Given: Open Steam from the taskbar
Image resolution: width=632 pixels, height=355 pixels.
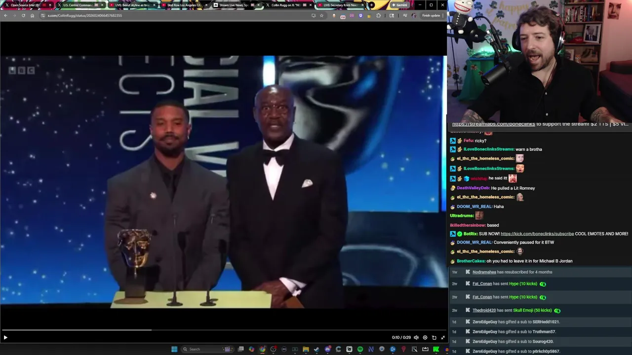Looking at the screenshot, I should tap(316, 349).
